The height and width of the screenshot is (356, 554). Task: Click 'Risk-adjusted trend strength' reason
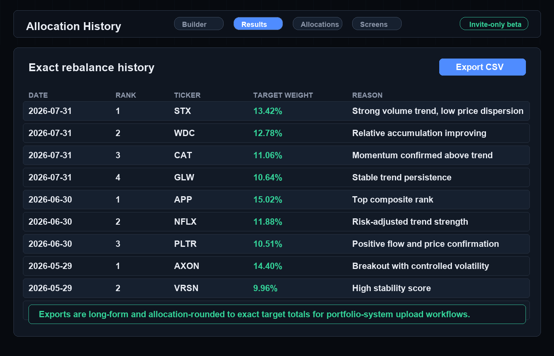410,222
